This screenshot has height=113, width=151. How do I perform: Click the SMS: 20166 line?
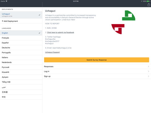[x=51, y=28]
